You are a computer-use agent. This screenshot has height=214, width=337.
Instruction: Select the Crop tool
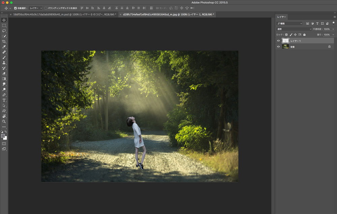click(4, 41)
